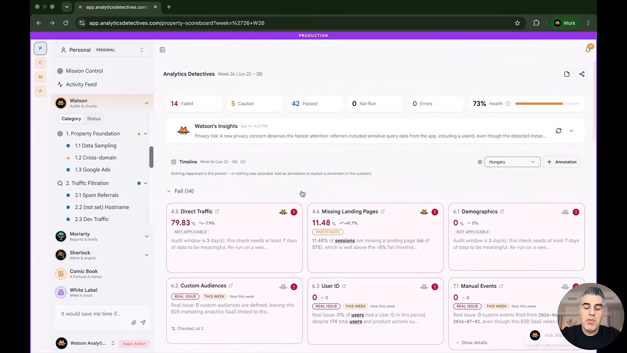Click the attachment paperclip icon

pos(133,323)
